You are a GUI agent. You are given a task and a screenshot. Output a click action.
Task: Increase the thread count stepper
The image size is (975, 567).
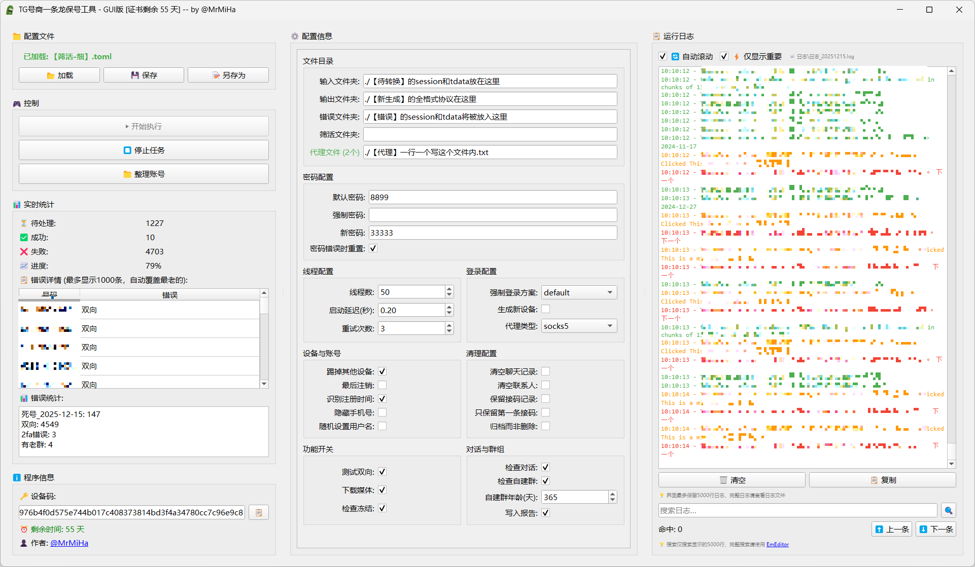449,289
